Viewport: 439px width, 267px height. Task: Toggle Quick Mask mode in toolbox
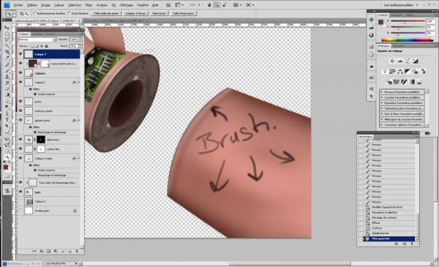[7, 176]
